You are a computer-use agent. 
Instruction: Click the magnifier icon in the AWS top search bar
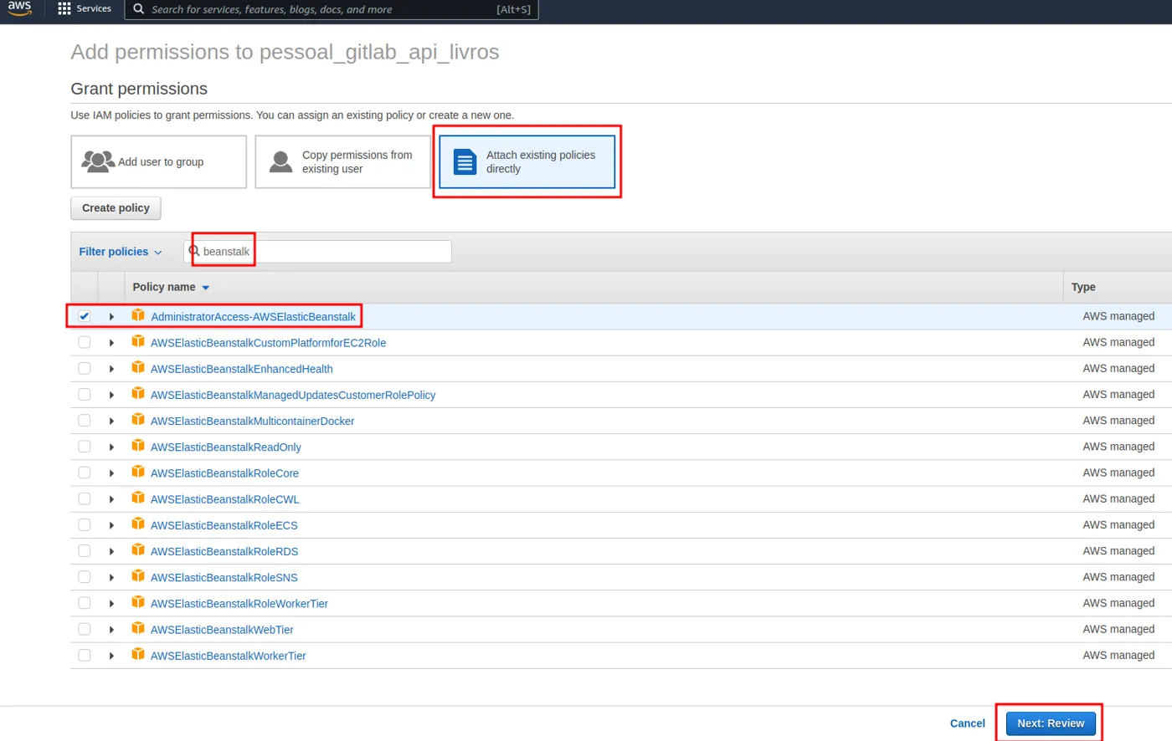pyautogui.click(x=139, y=9)
